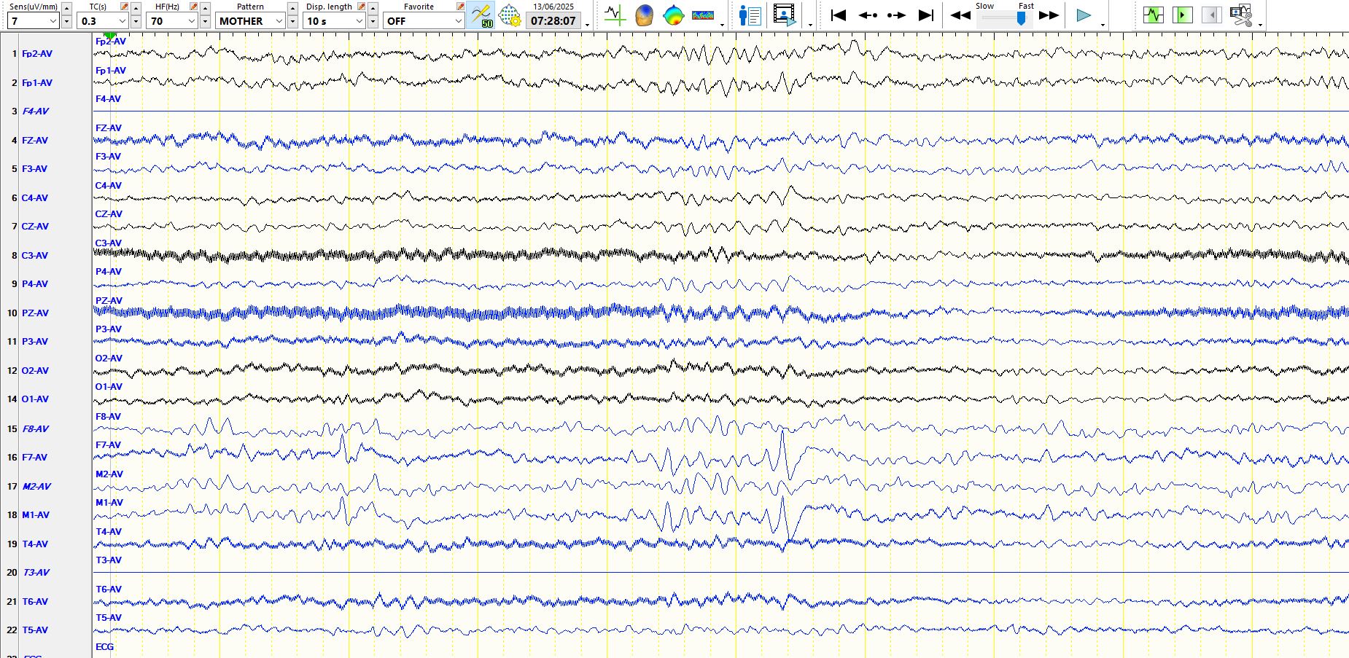Click the green waveform event icon
Viewport: 1349px width, 658px height.
(1153, 15)
